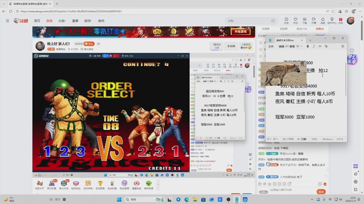364x204 pixels.
Task: Toggle night mode with the moon icon
Action: coord(356,174)
